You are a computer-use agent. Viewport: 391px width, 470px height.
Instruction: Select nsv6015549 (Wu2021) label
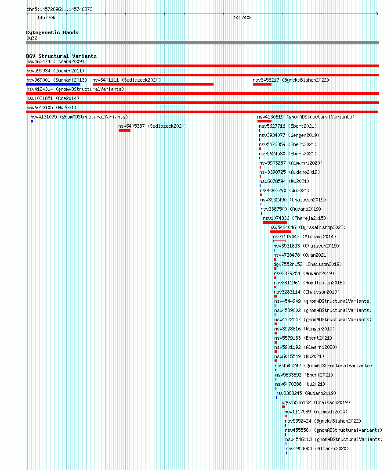tap(300, 357)
